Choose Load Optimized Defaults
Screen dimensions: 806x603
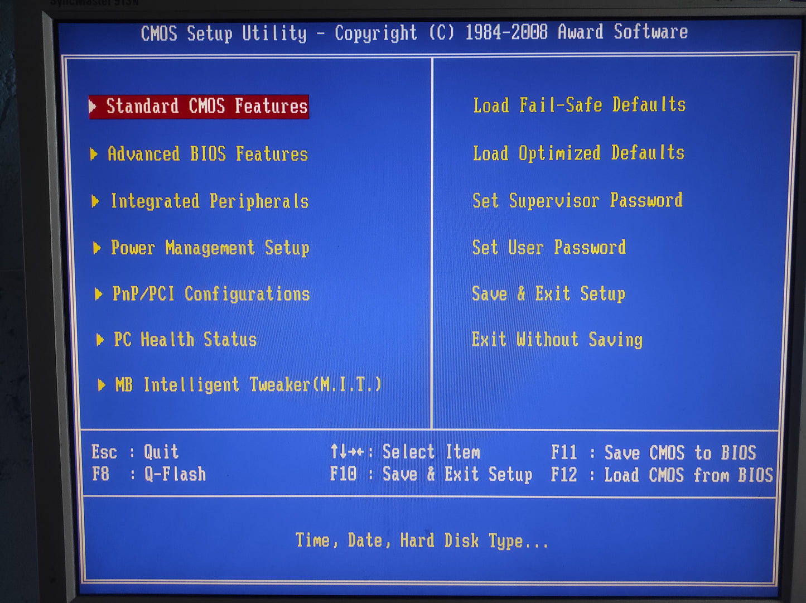pyautogui.click(x=578, y=153)
